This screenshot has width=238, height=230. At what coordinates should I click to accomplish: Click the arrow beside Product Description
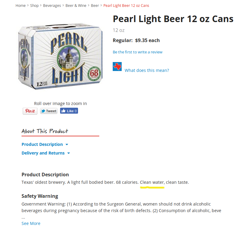pos(67,145)
